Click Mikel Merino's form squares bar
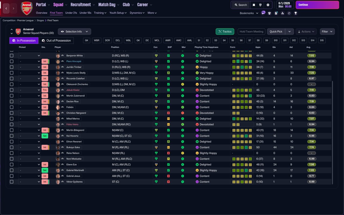Screen dimensions: 344x215 [242, 119]
